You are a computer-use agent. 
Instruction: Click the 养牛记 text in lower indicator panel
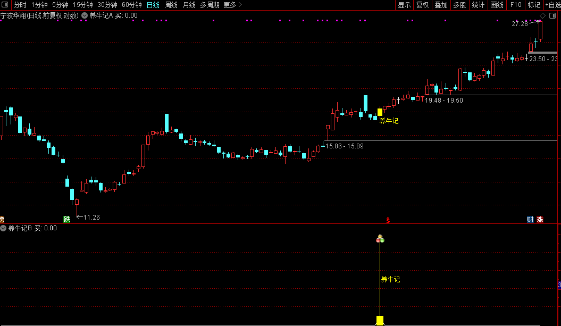pyautogui.click(x=390, y=280)
